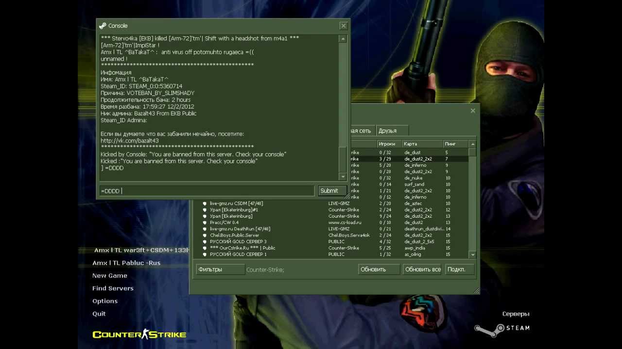Image resolution: width=622 pixels, height=349 pixels.
Task: Submit the console command
Action: [332, 191]
